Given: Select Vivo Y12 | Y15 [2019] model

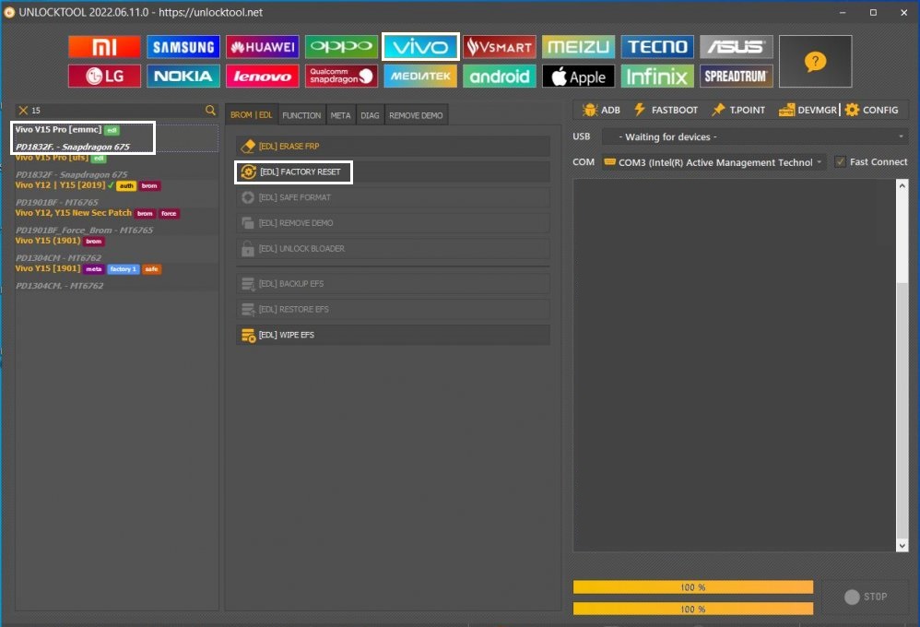Looking at the screenshot, I should [x=117, y=194].
